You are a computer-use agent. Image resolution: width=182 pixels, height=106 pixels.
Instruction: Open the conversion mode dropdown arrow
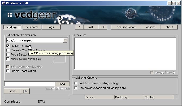65,40
